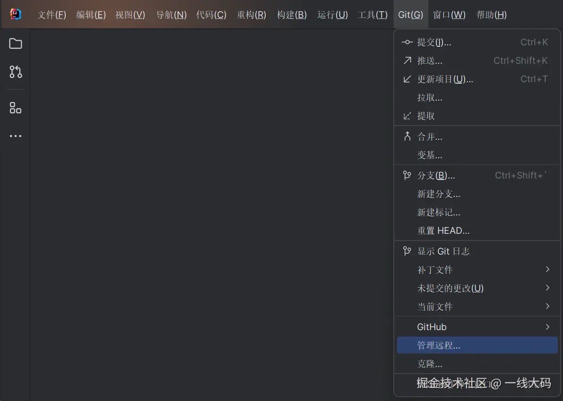Click the IntelliJ IDEA logo icon
Viewport: 563px width, 401px height.
[16, 14]
